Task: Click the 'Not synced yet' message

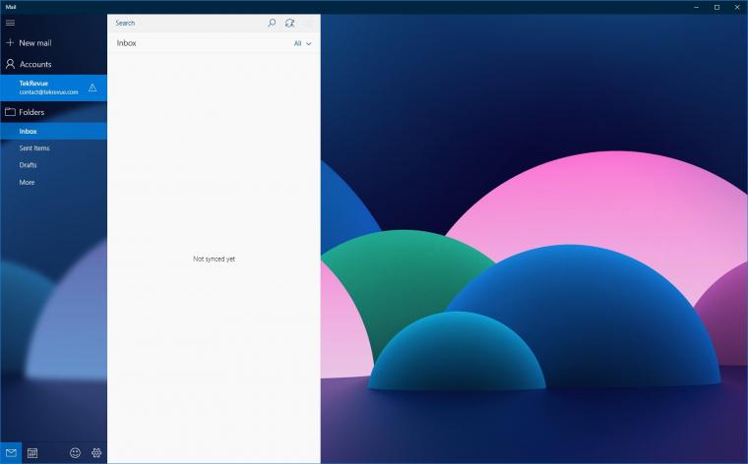Action: [215, 259]
